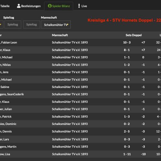Open the Live tab
Viewport: 161px width, 161px height.
(82, 6)
